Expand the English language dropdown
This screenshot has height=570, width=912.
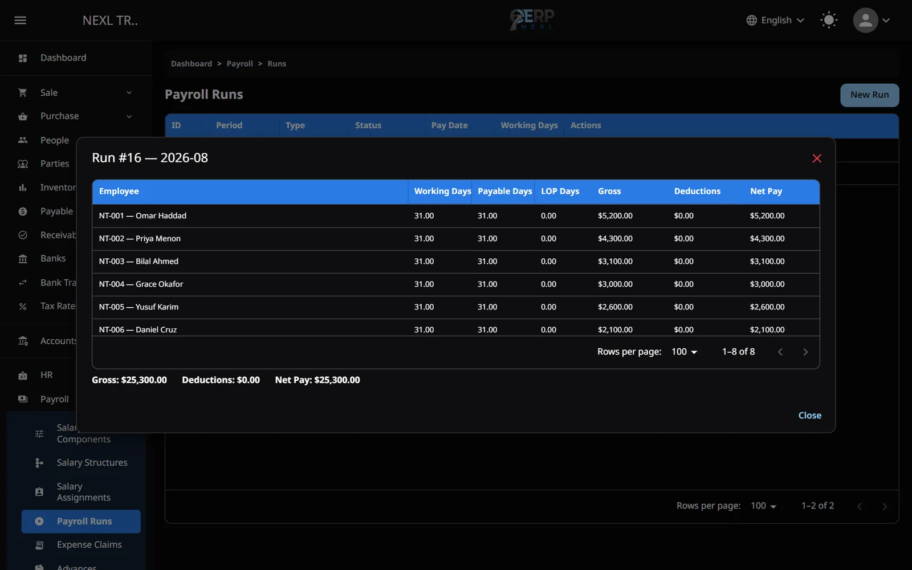(x=776, y=21)
